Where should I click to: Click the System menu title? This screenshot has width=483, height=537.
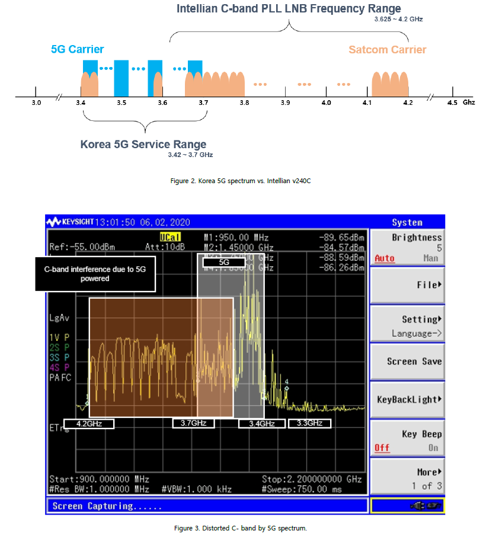tap(407, 222)
